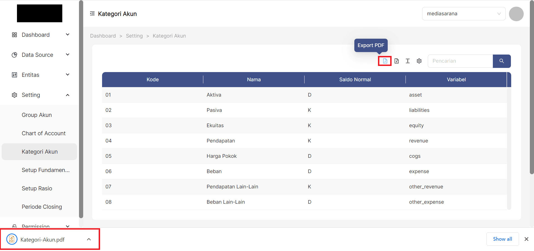Select the Export Excel icon
Screen dimensions: 534x251
(396, 61)
